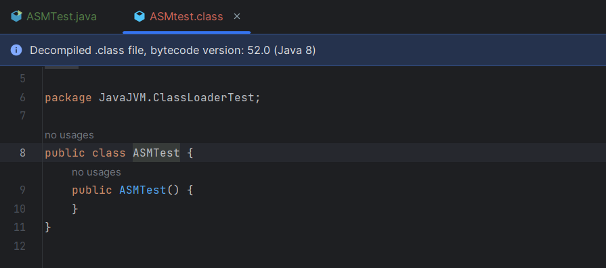Click the blue info icon in banner
The width and height of the screenshot is (606, 268).
click(x=16, y=50)
